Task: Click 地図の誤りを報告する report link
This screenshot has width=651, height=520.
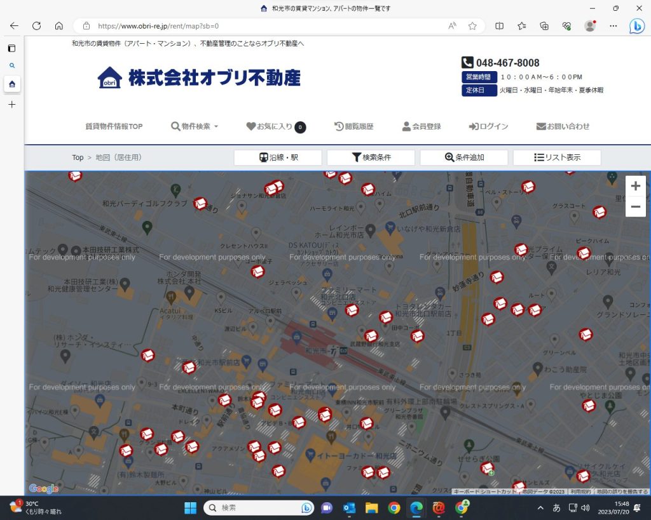Action: (x=622, y=491)
